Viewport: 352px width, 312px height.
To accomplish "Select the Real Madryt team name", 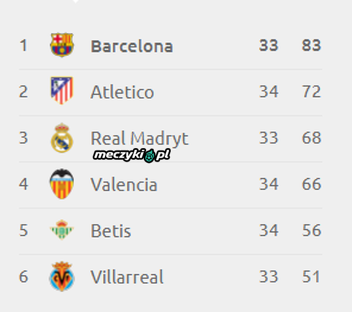I will 140,139.
